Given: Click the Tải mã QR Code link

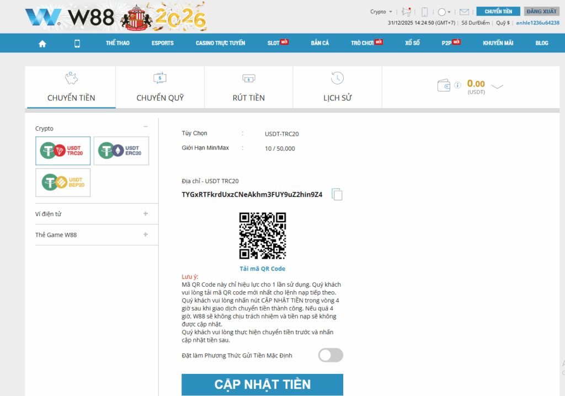Looking at the screenshot, I should [262, 269].
